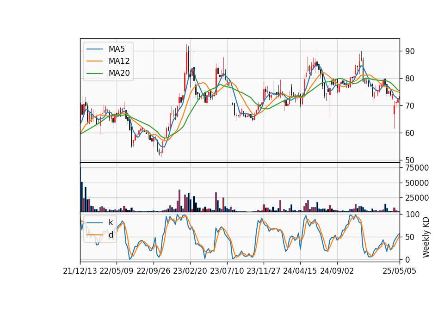Click the MA20 legend label

[x=119, y=73]
